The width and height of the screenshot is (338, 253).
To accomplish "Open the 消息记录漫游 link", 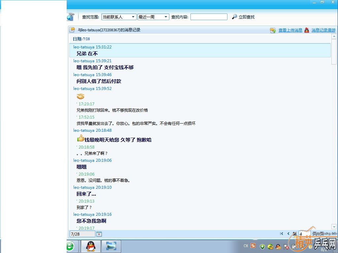I will (323, 30).
